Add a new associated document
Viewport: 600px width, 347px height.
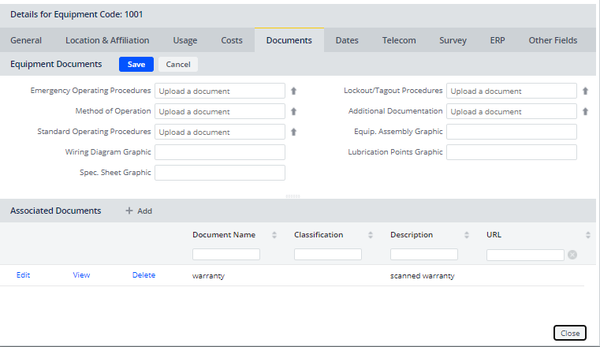[139, 211]
